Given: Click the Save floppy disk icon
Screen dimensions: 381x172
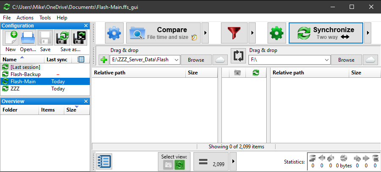Looking at the screenshot, I should [45, 38].
